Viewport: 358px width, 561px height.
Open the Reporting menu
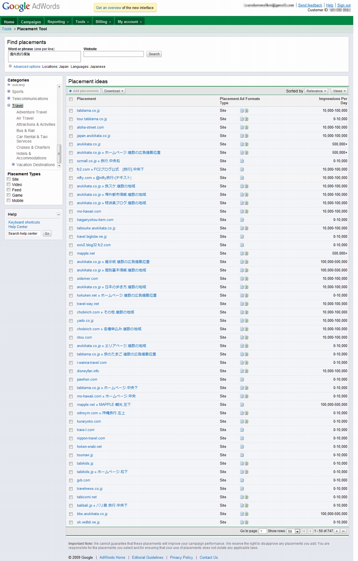pos(58,22)
